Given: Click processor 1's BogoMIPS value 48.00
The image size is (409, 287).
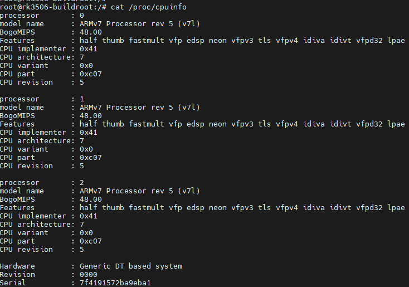Looking at the screenshot, I should (x=91, y=115).
